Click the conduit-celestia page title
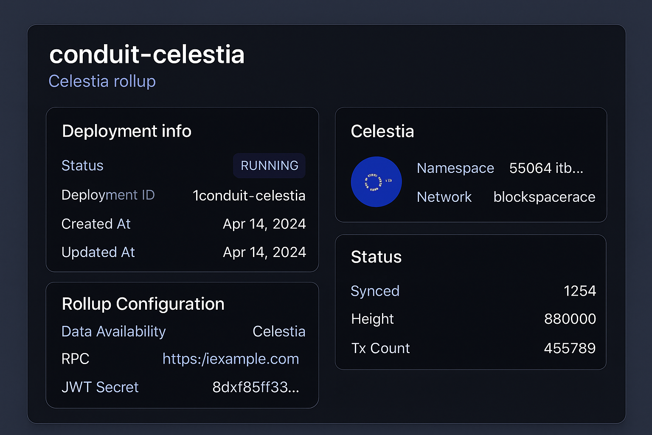Screen dimensions: 652x435 point(146,55)
